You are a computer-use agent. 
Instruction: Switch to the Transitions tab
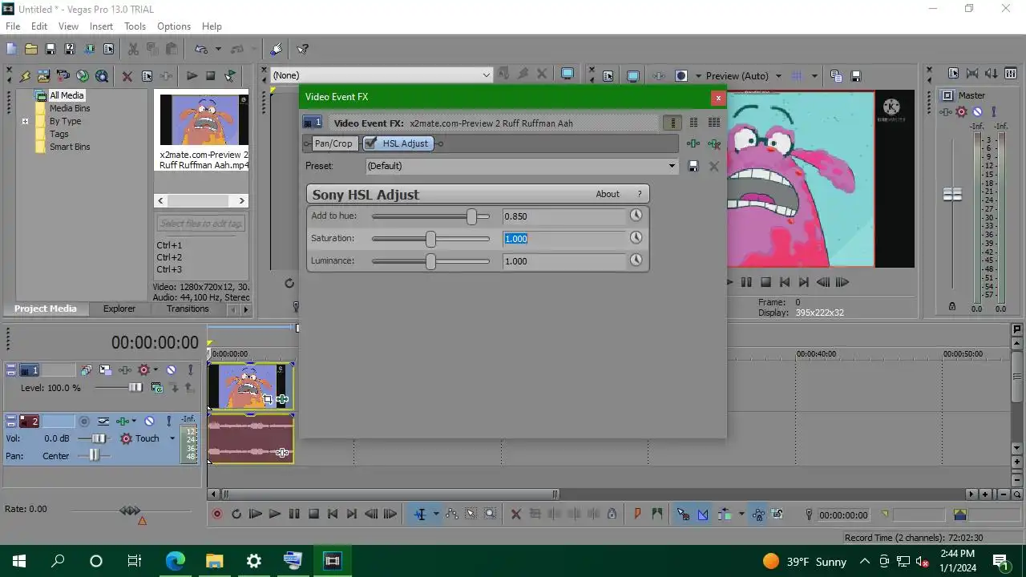tap(188, 309)
